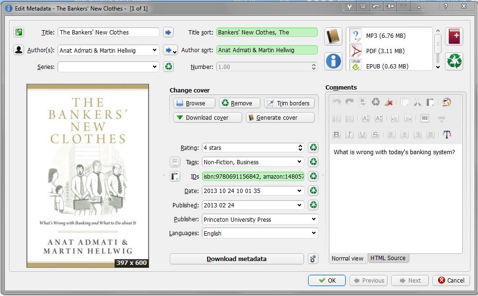478x296 pixels.
Task: Expand the Series dropdown
Action: (x=154, y=67)
